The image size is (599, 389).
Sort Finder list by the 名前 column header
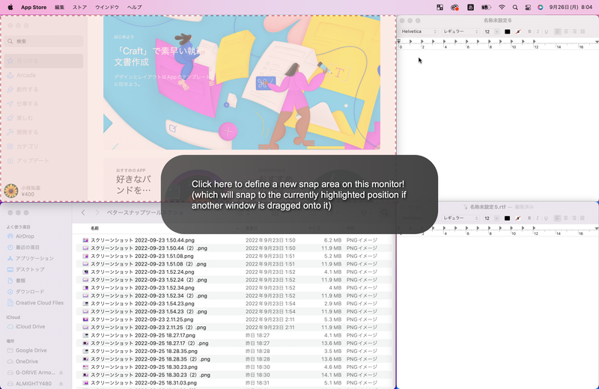coord(94,228)
